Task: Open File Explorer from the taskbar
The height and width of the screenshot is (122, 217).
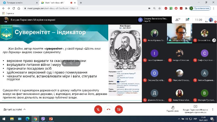Action: [12, 119]
